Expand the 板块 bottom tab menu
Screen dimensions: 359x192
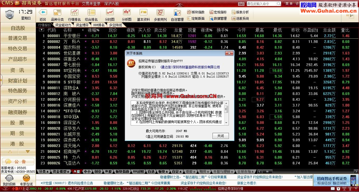tap(163, 171)
